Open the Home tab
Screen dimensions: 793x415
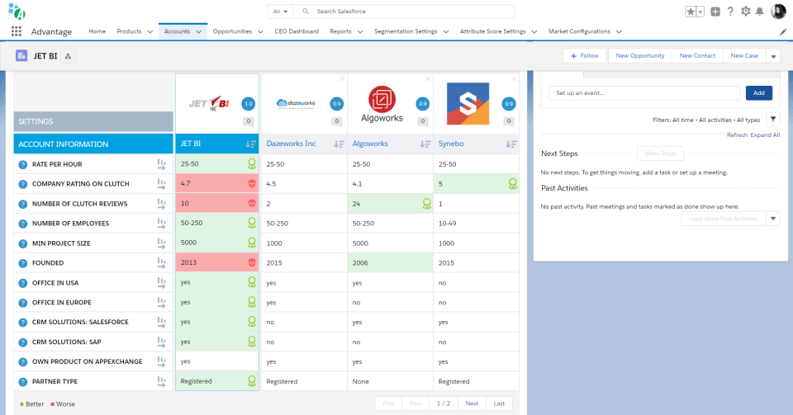pyautogui.click(x=97, y=31)
